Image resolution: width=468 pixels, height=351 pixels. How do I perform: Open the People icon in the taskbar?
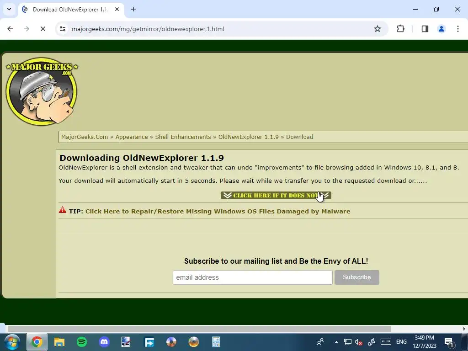320,342
